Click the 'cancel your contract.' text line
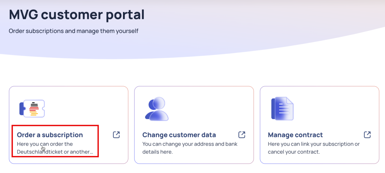The width and height of the screenshot is (385, 173). (x=294, y=152)
